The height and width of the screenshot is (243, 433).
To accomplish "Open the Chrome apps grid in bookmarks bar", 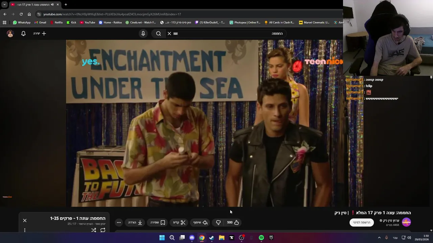I will [x=4, y=23].
